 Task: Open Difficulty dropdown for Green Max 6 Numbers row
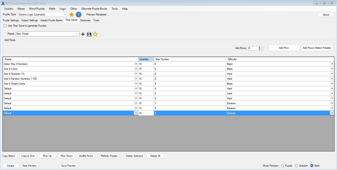point(332,64)
